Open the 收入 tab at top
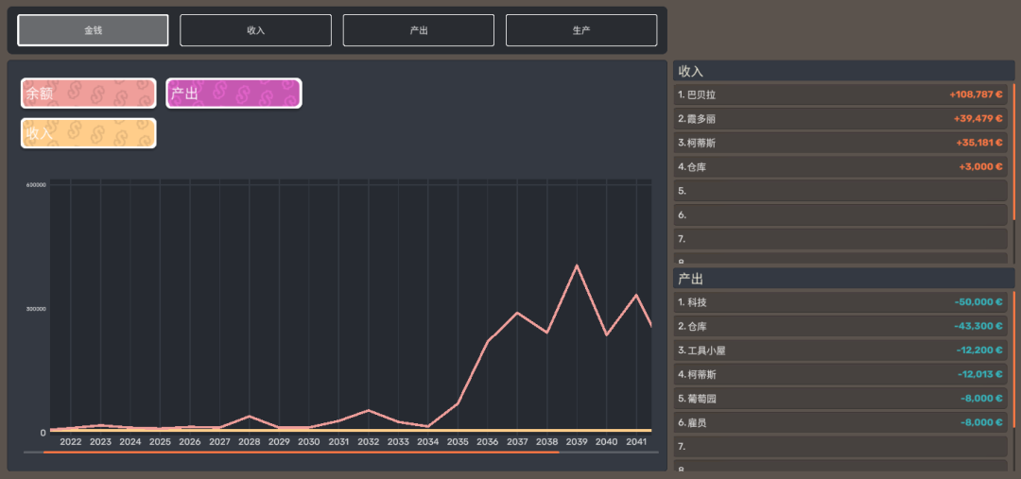Viewport: 1021px width, 479px height. point(256,30)
